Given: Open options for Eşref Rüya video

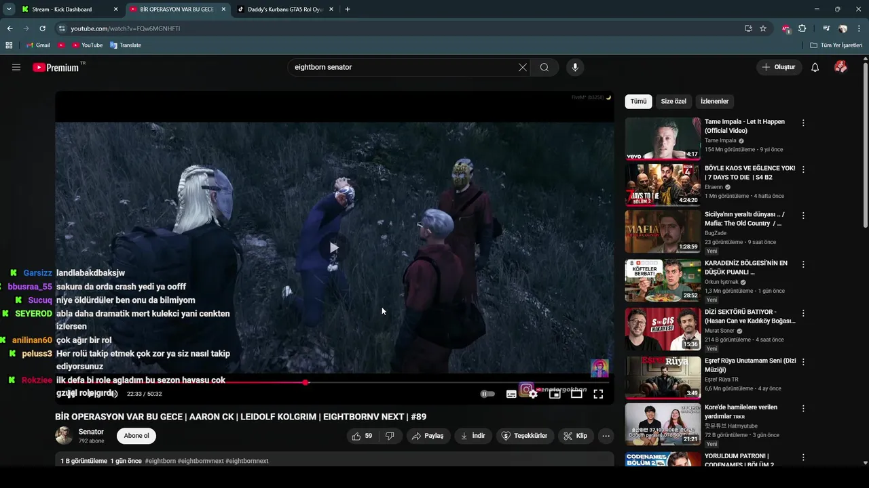Looking at the screenshot, I should (803, 362).
